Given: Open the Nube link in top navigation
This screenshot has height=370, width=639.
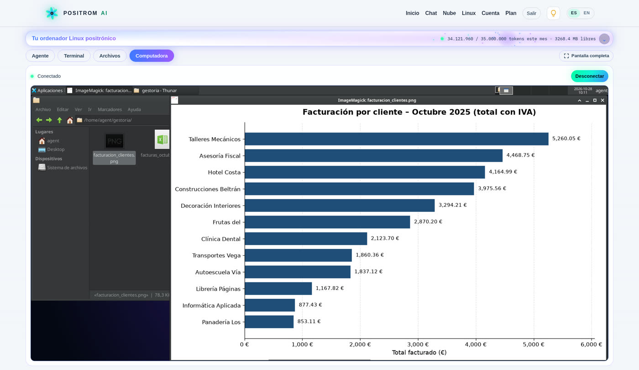Looking at the screenshot, I should coord(449,13).
